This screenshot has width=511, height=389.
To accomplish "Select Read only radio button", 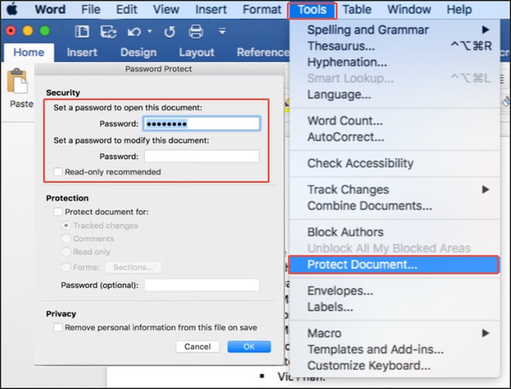I will pyautogui.click(x=66, y=252).
